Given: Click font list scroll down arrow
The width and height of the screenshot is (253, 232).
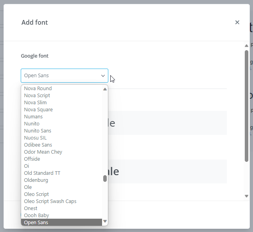Looking at the screenshot, I should click(x=105, y=221).
